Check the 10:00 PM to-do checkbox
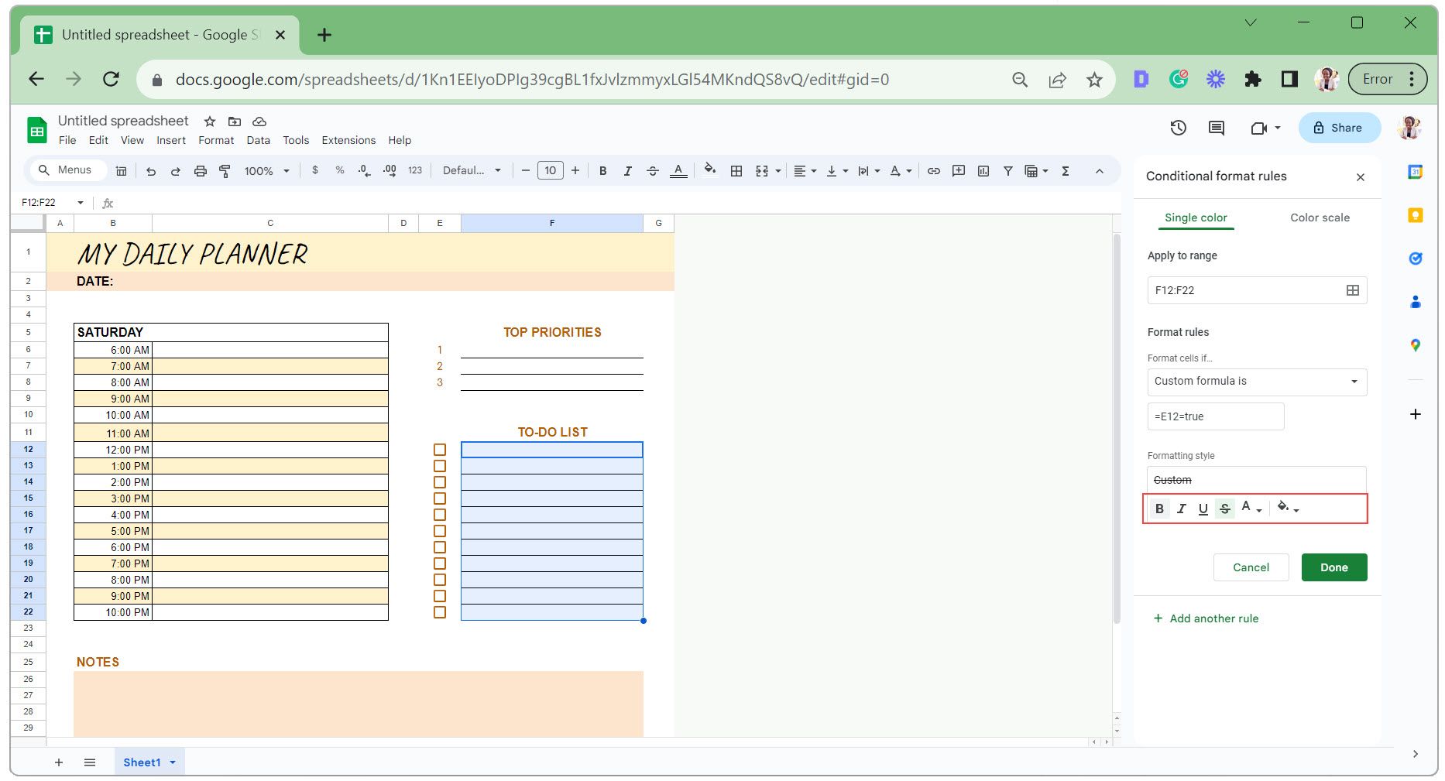The image size is (1445, 781). pyautogui.click(x=441, y=611)
